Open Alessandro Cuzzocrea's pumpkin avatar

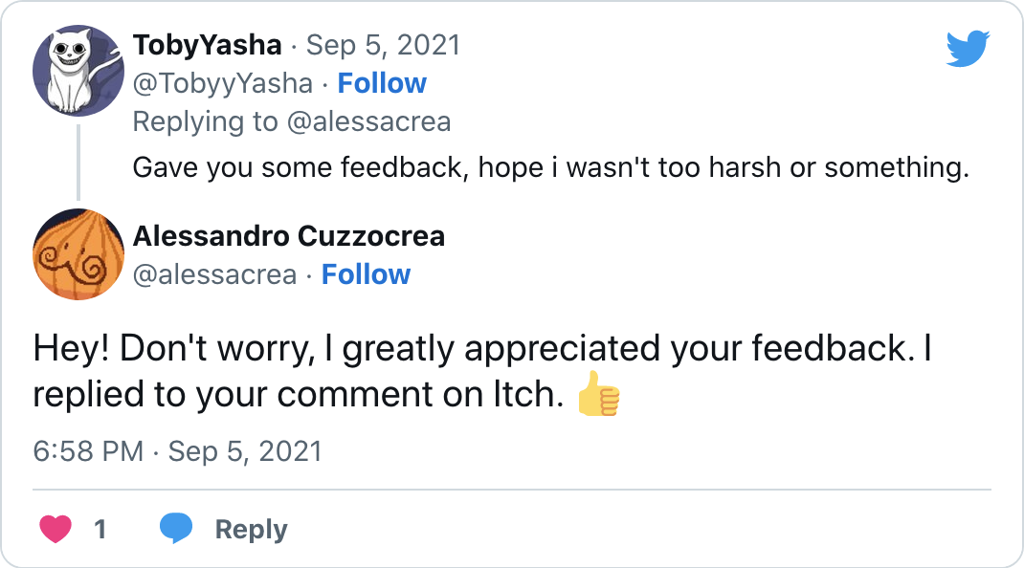[x=78, y=254]
